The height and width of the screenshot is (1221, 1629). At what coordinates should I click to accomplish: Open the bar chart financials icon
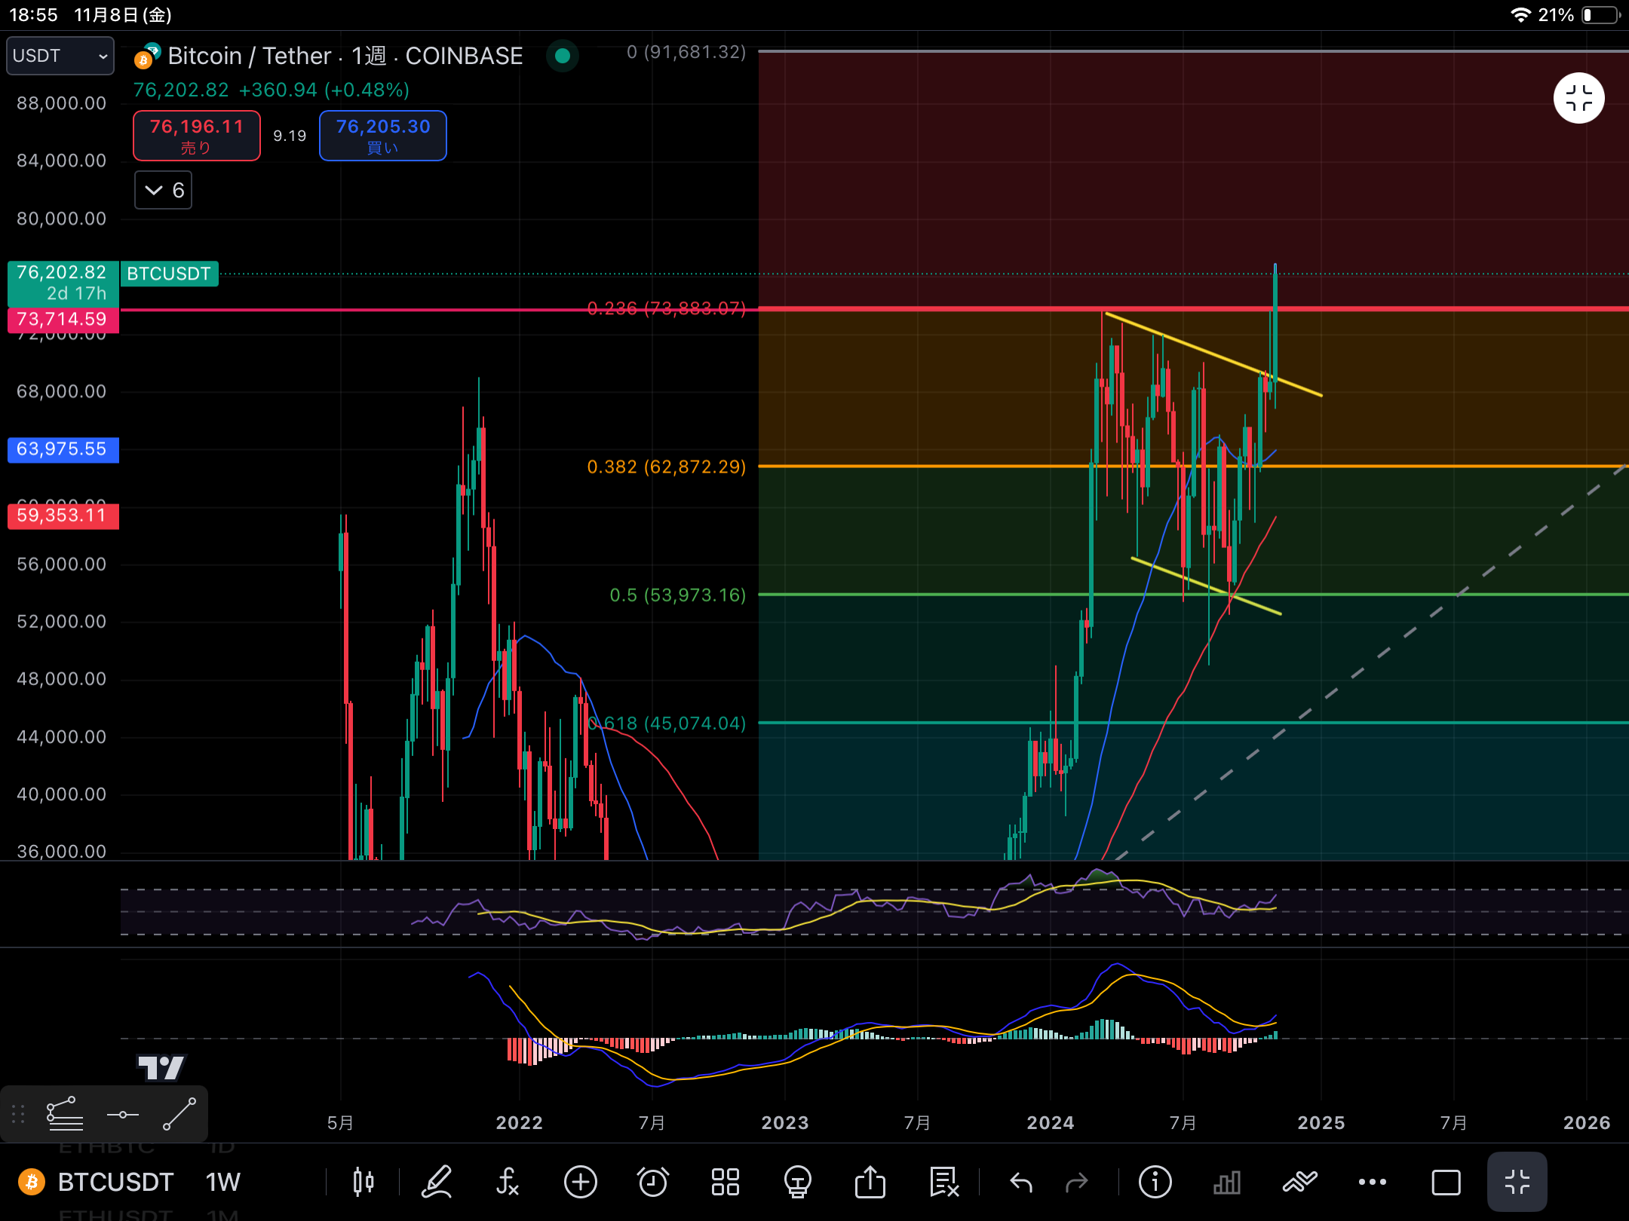click(x=1227, y=1182)
